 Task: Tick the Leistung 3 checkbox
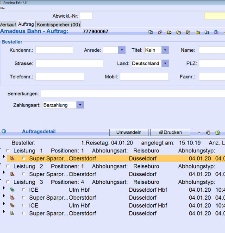[8, 182]
